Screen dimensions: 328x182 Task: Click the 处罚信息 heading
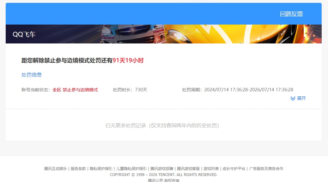pyautogui.click(x=32, y=75)
